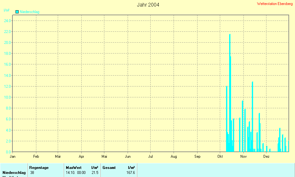Select the 'Nov' month axis label
The width and height of the screenshot is (295, 177).
[243, 156]
